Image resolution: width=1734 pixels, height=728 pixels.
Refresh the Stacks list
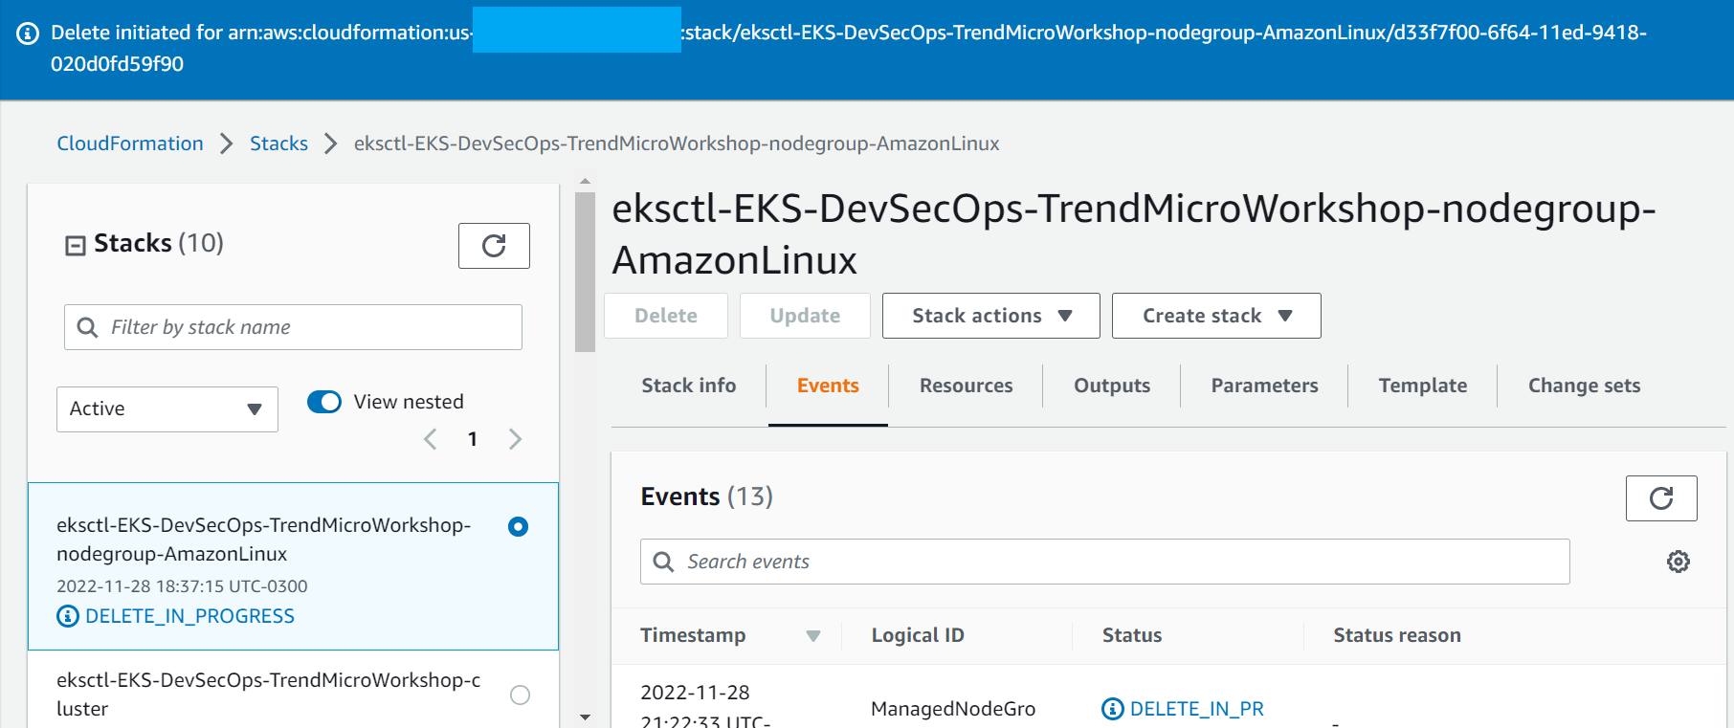pyautogui.click(x=494, y=246)
